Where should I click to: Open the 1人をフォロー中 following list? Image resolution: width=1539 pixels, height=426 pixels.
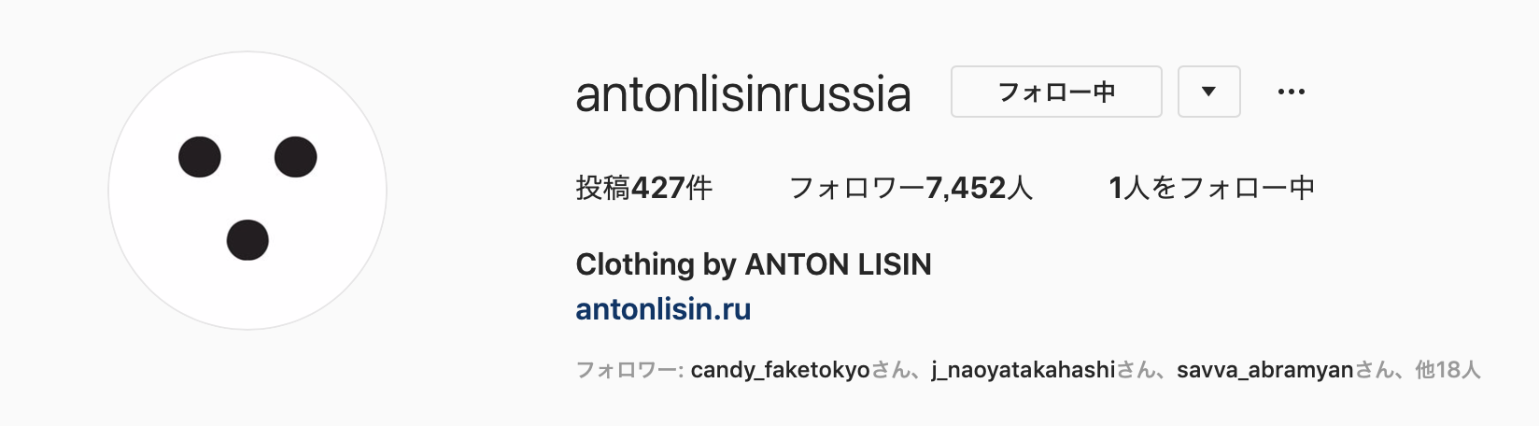1211,188
